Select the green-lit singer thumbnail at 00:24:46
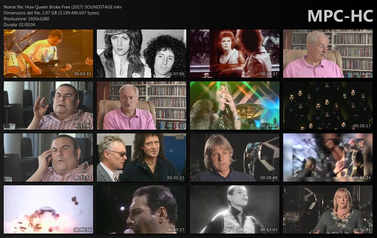377x238 pixels. 235,105
